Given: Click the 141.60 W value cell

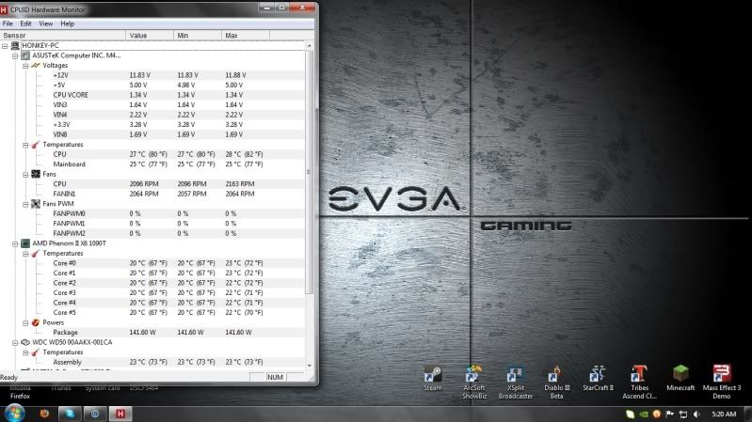Looking at the screenshot, I should 142,333.
